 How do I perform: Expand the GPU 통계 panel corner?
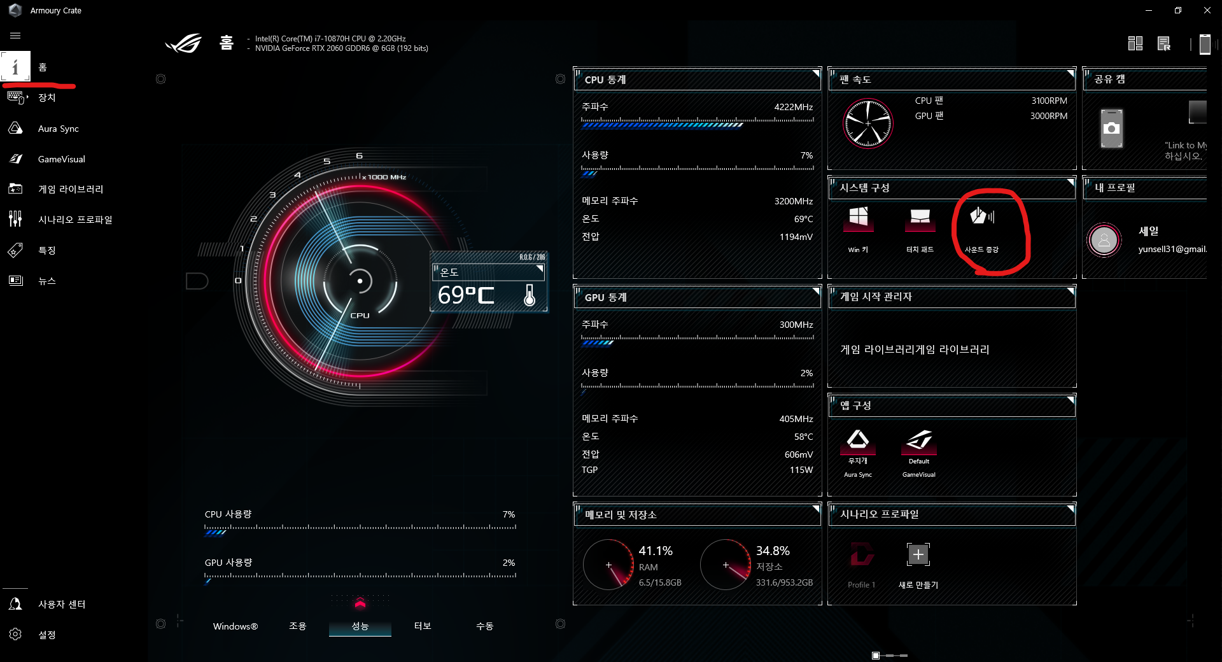[816, 292]
